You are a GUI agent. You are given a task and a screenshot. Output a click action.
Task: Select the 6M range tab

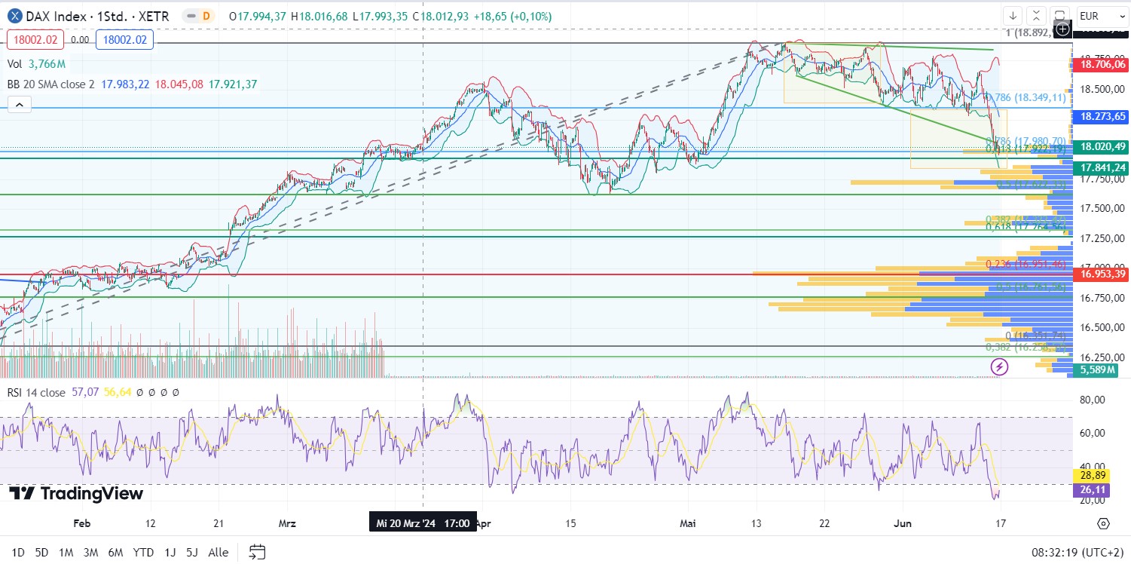click(115, 552)
